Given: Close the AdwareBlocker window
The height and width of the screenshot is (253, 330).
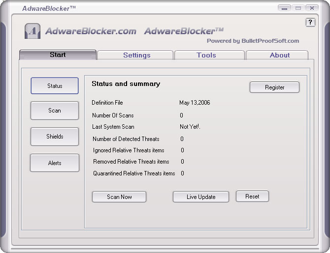Looking at the screenshot, I should point(312,8).
